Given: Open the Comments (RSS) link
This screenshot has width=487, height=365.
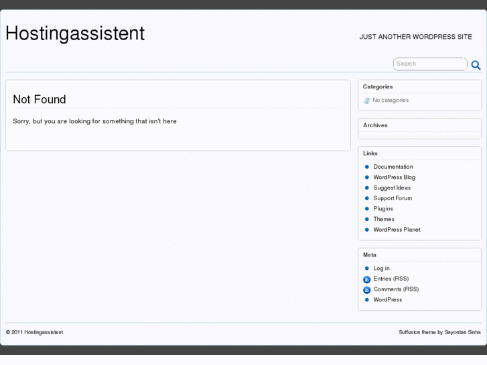Looking at the screenshot, I should [396, 289].
